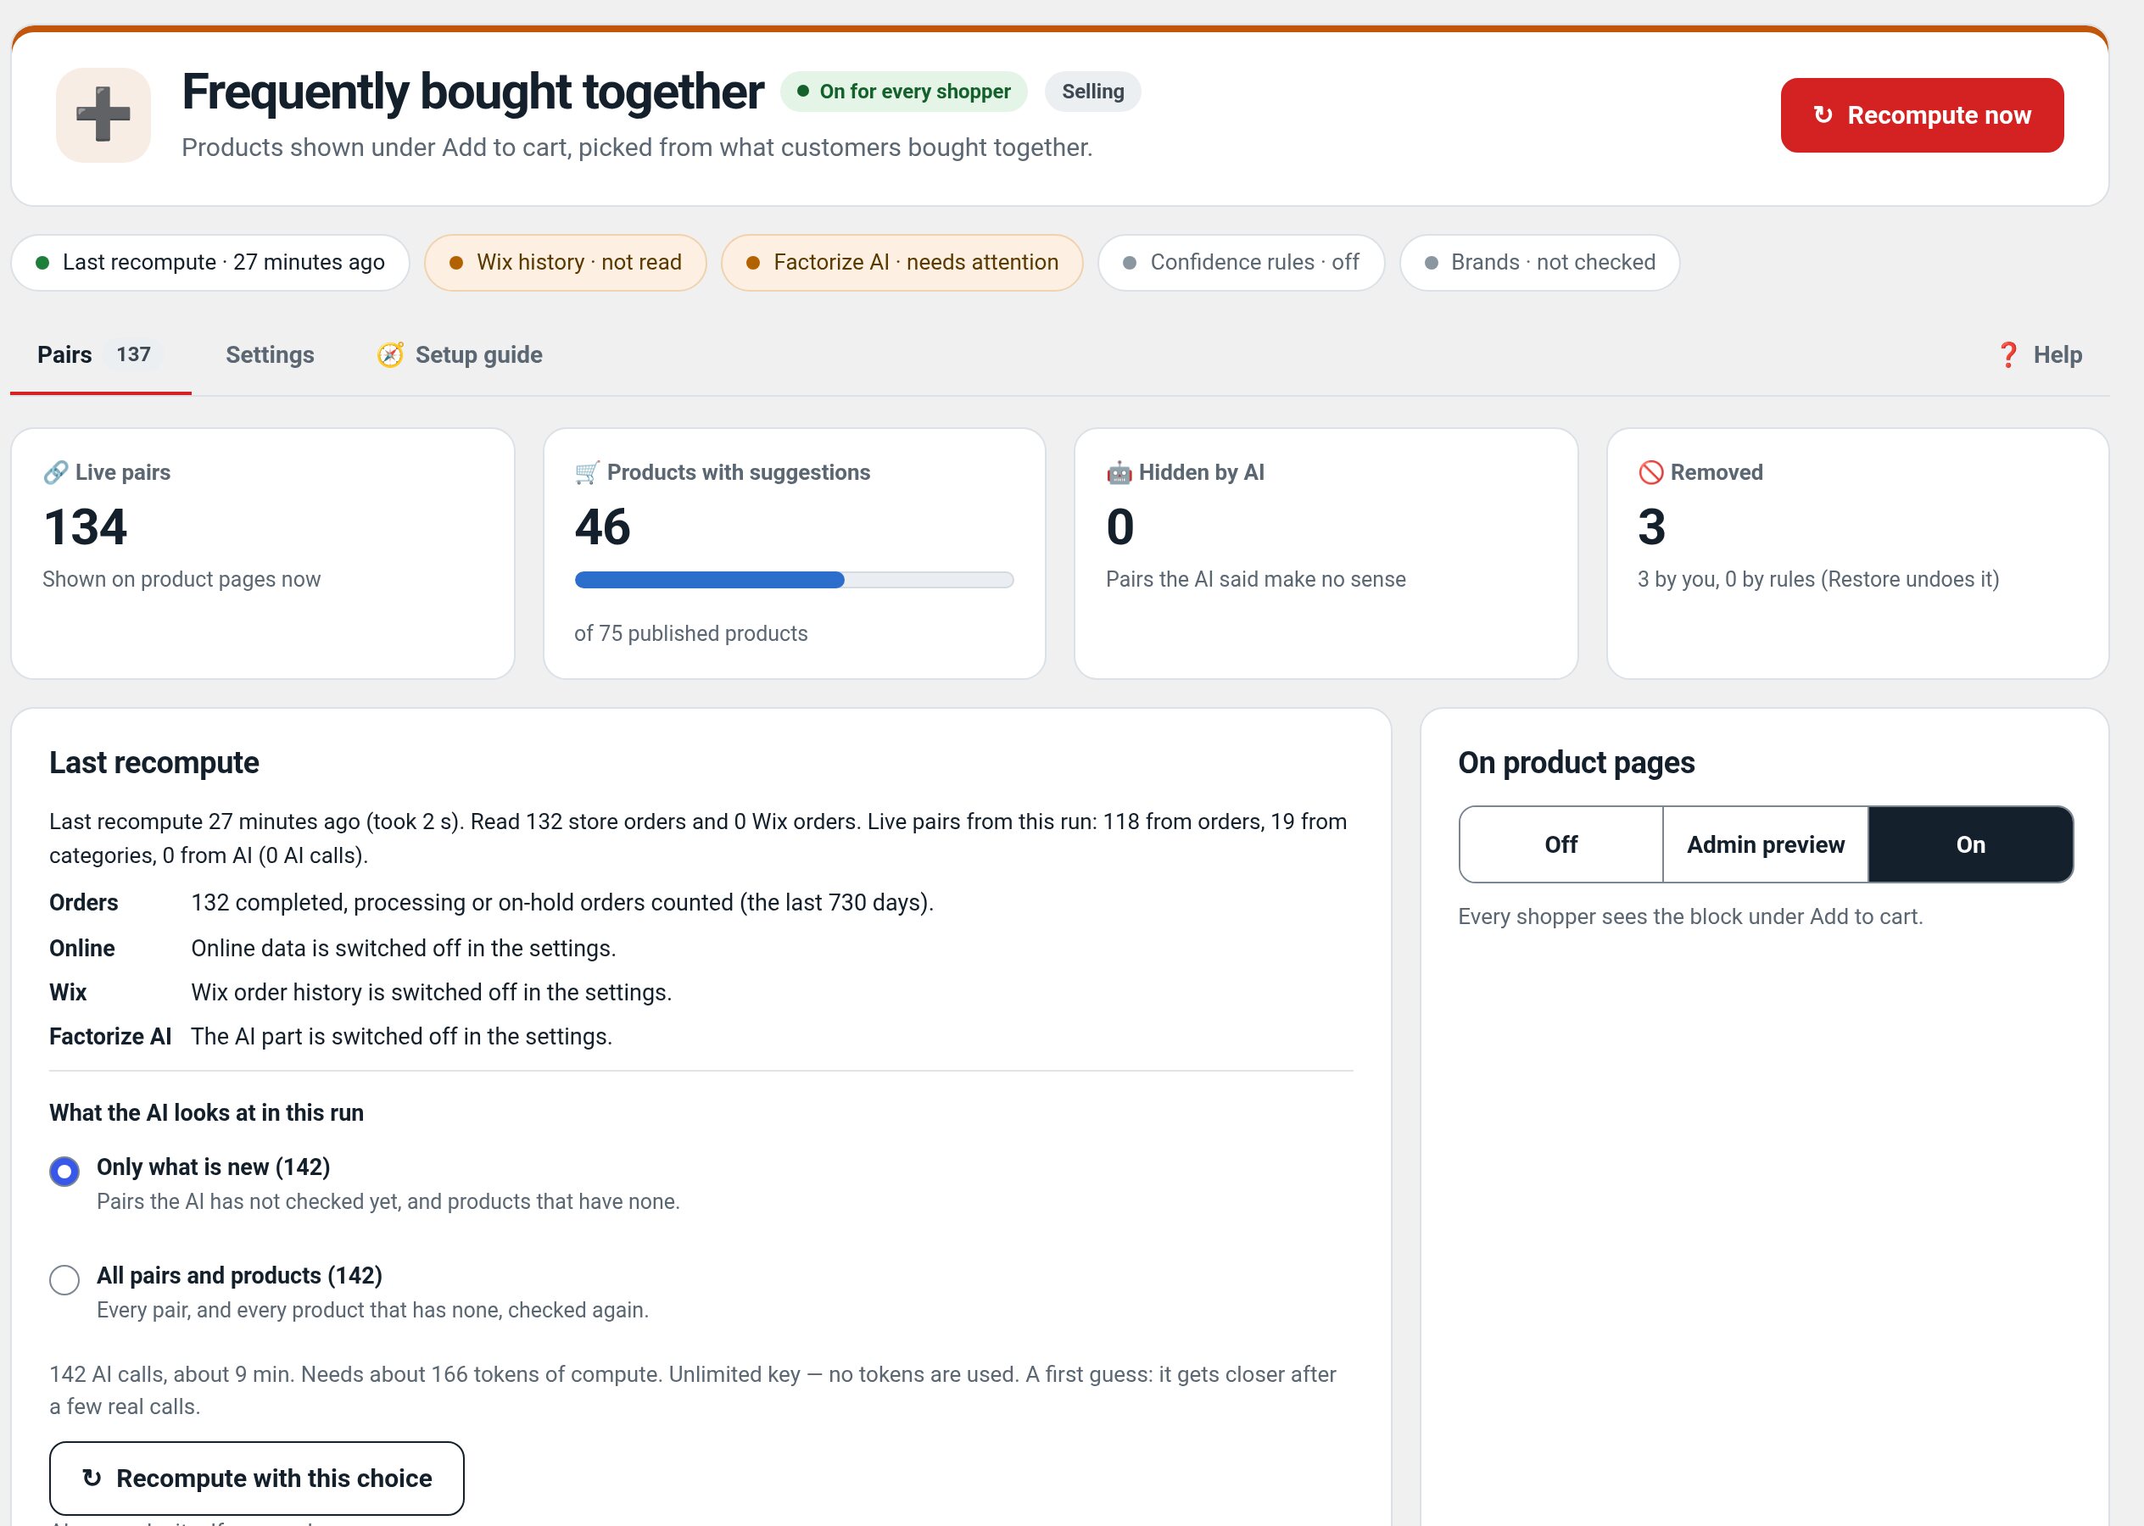Switch product pages display to Admin preview
2144x1526 pixels.
click(x=1765, y=844)
